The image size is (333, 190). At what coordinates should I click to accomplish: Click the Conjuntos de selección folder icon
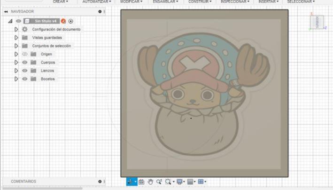pos(25,46)
